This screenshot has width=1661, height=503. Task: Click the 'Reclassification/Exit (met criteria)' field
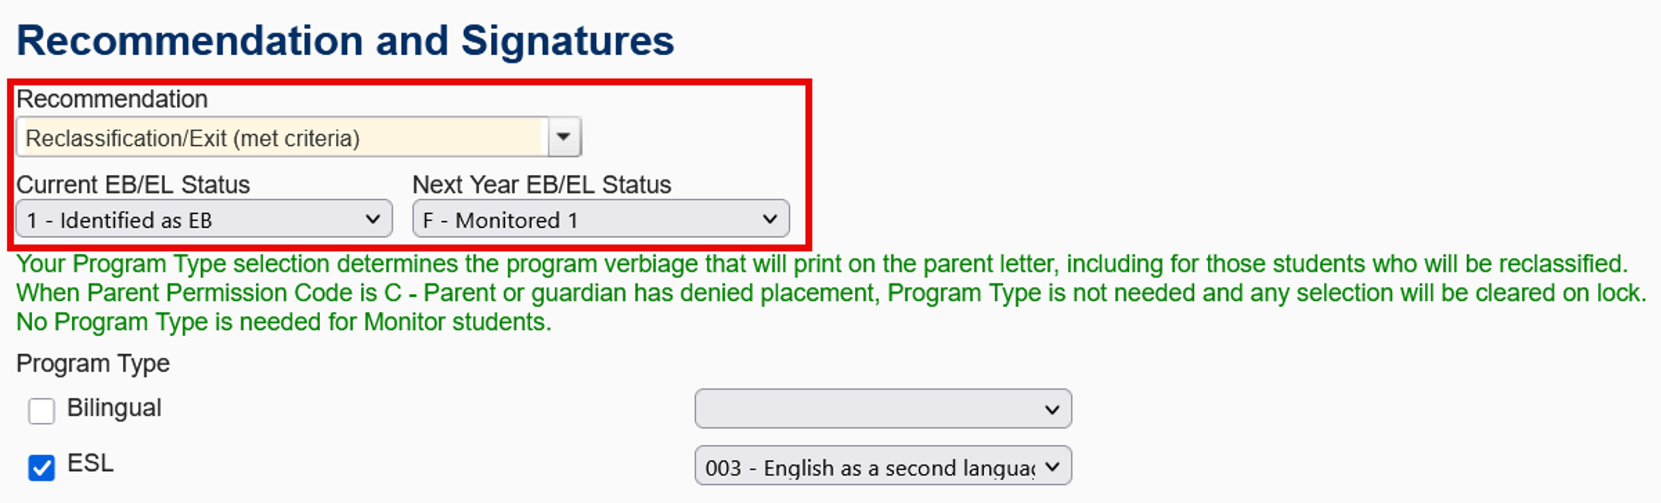pyautogui.click(x=283, y=137)
